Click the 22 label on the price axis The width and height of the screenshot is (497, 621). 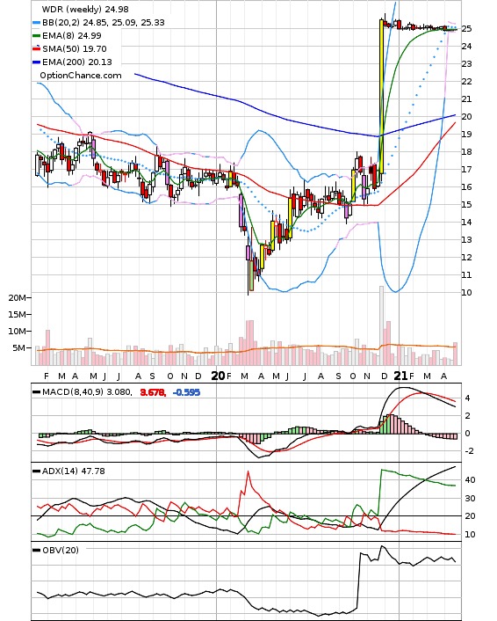point(466,82)
